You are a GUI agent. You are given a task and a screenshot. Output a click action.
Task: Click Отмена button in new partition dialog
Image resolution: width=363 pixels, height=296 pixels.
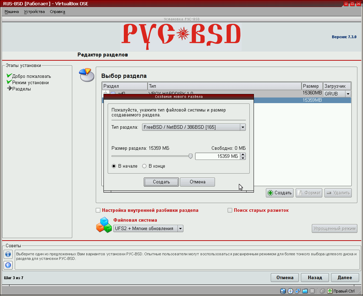tap(197, 182)
